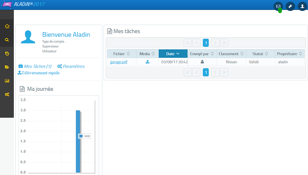Click the upload media icon in garage.pdf row

(x=147, y=62)
